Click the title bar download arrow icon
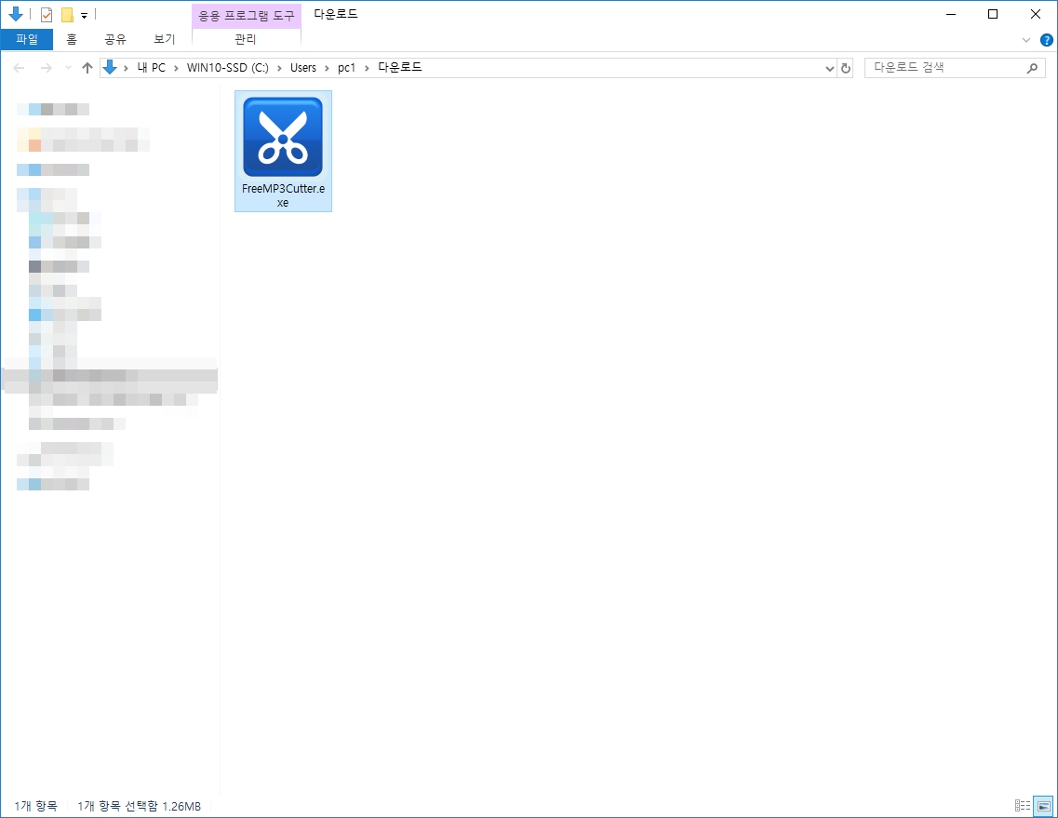This screenshot has width=1058, height=818. [16, 14]
